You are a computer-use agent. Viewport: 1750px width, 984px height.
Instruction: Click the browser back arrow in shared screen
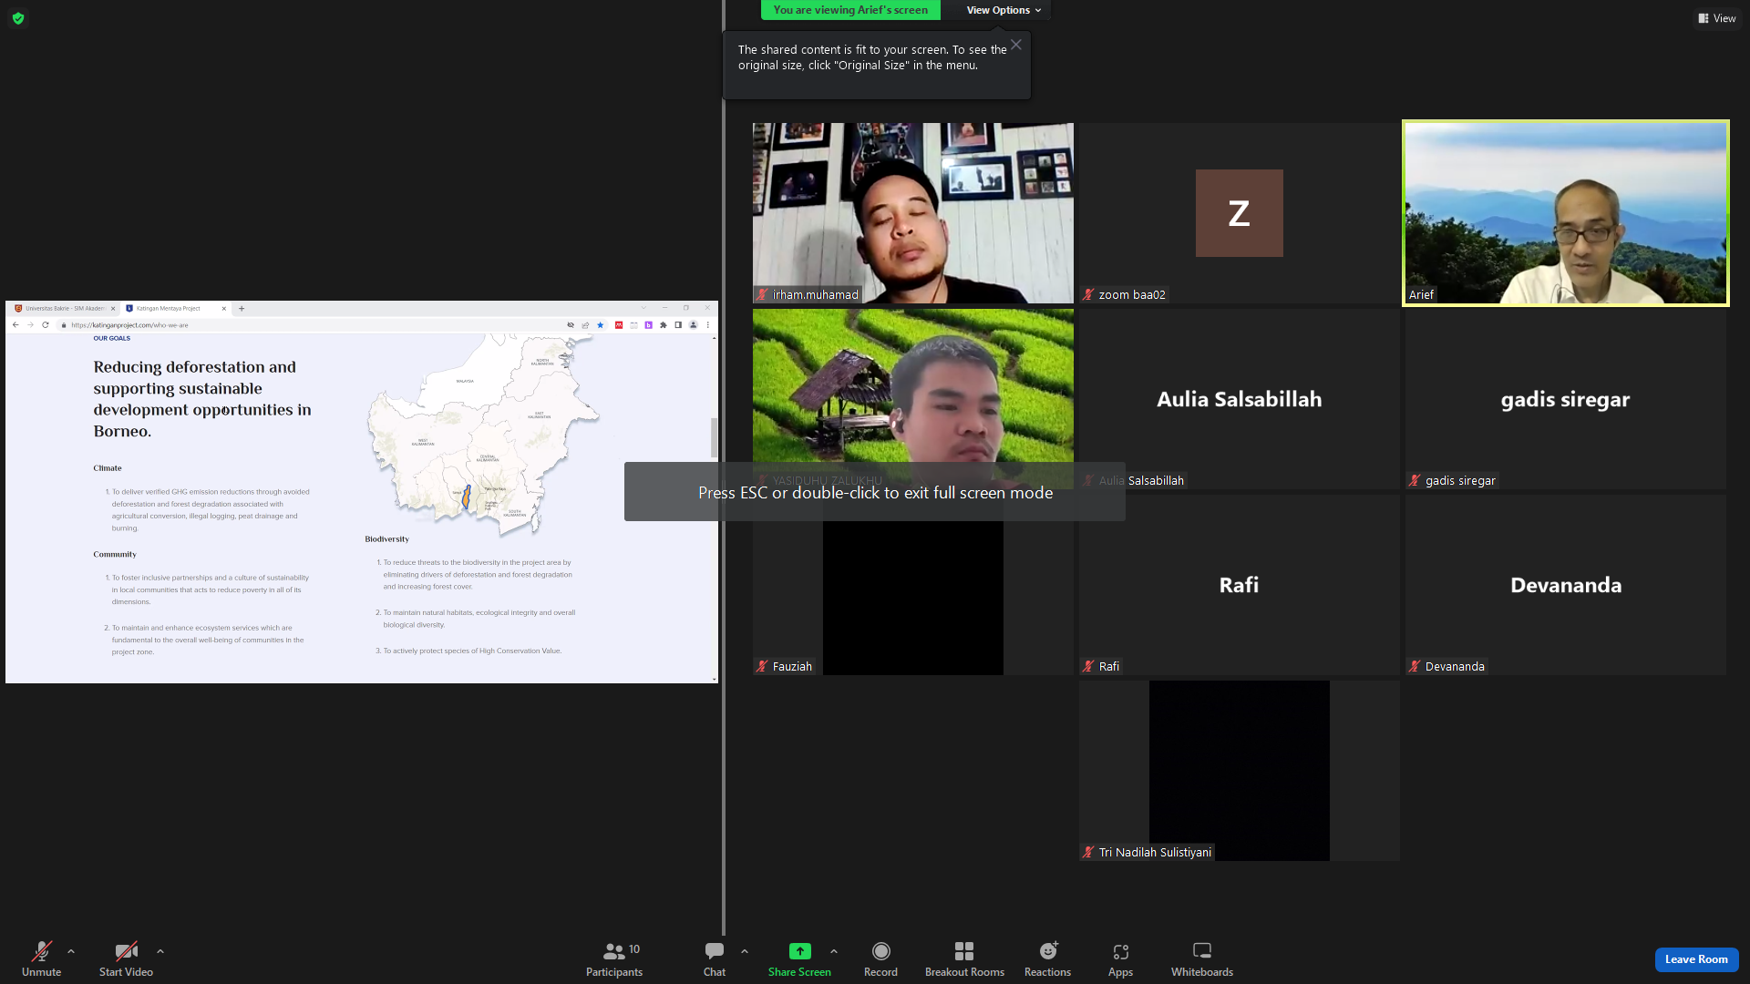click(x=15, y=325)
